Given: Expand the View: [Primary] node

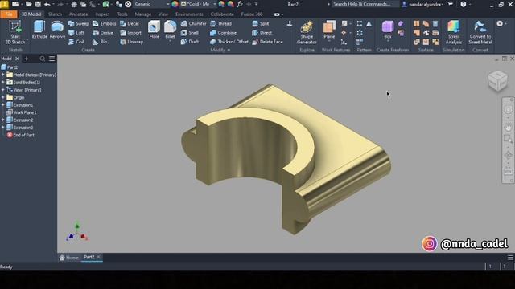Looking at the screenshot, I should [x=3, y=90].
